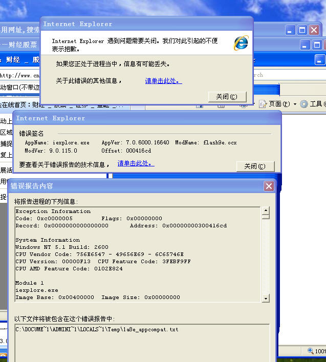Click the text 要查看关于错误报告的技术信息
The image size is (326, 362).
point(64,164)
